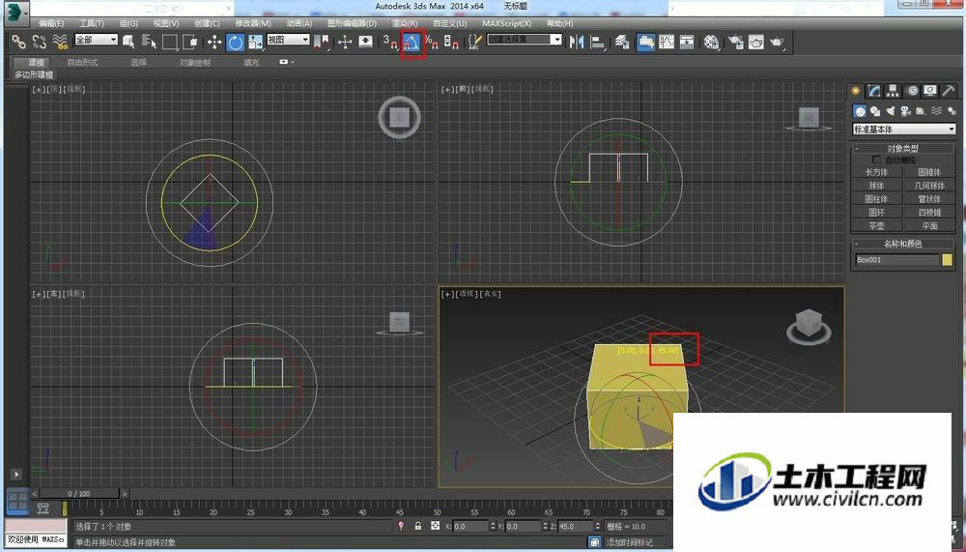Switch to the 自由形式 ribbon tab
Screen dimensions: 966x552
[x=82, y=62]
